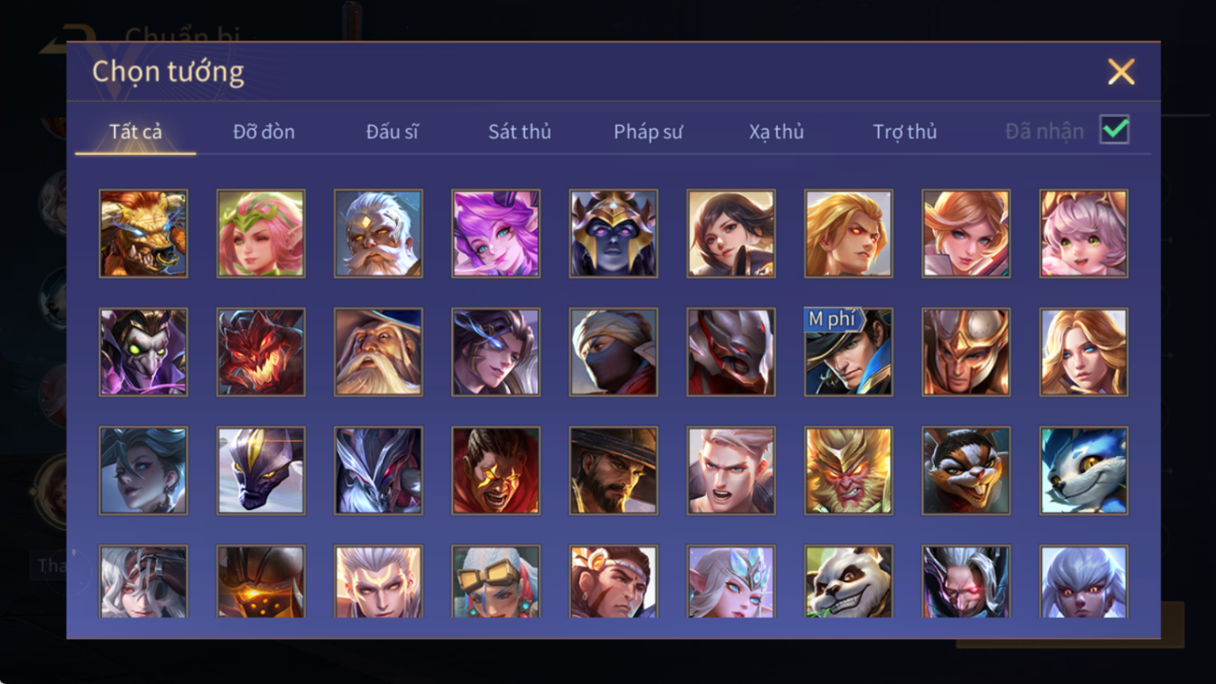
Task: Show the Xạ thủ heroes tab
Action: pos(776,132)
